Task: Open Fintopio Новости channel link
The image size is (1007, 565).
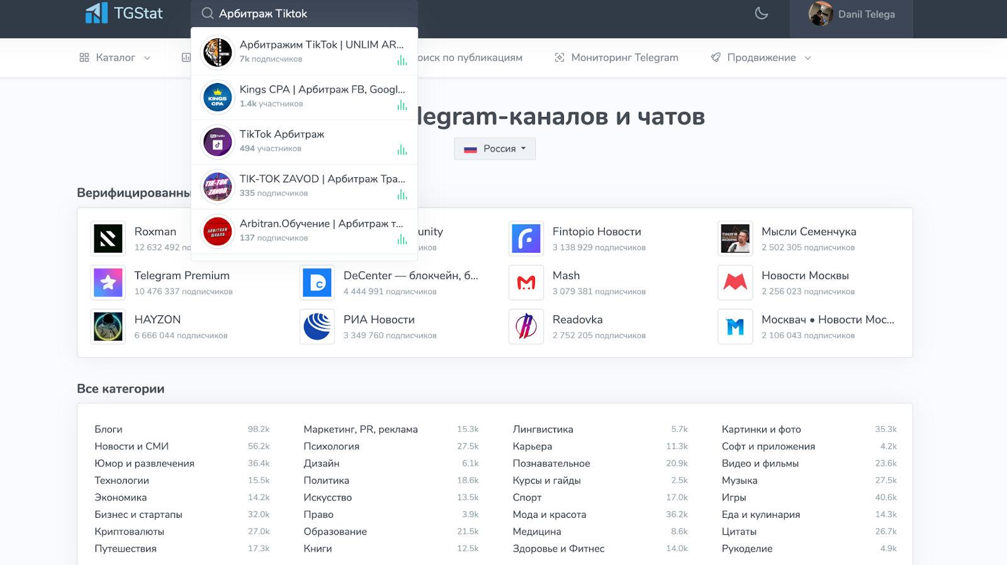Action: pos(597,232)
